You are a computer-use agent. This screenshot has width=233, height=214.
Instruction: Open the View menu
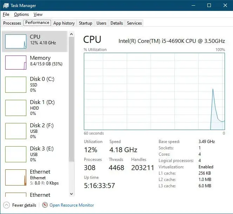(38, 14)
